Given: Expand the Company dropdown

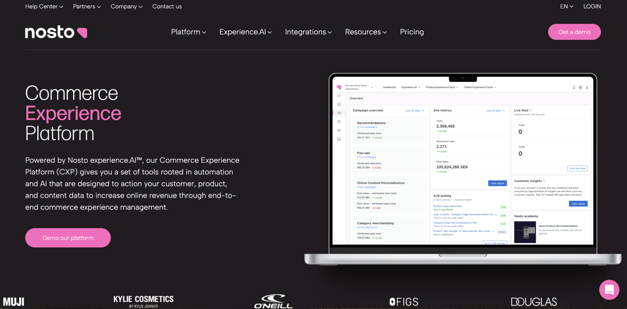Looking at the screenshot, I should click(126, 6).
